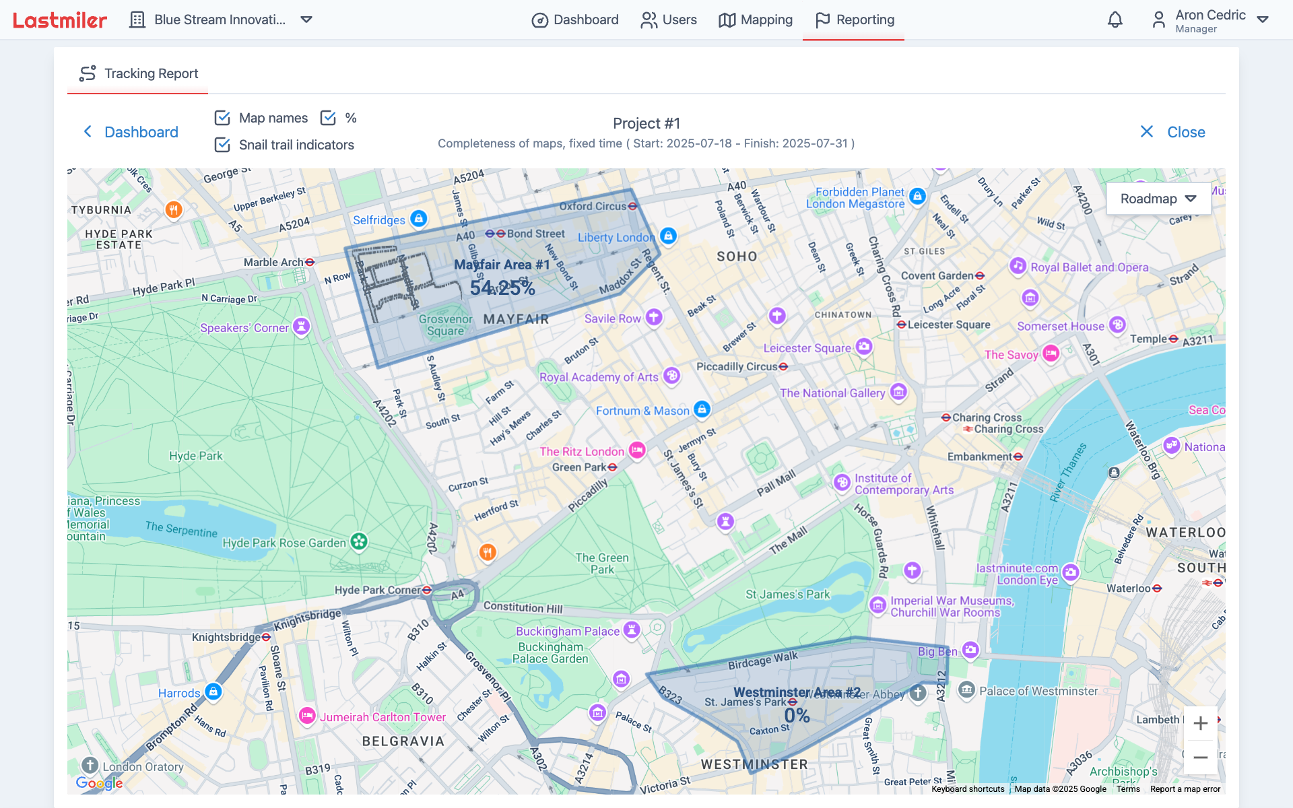The width and height of the screenshot is (1293, 808).
Task: Click the Selfridges shopping marker
Action: [419, 218]
